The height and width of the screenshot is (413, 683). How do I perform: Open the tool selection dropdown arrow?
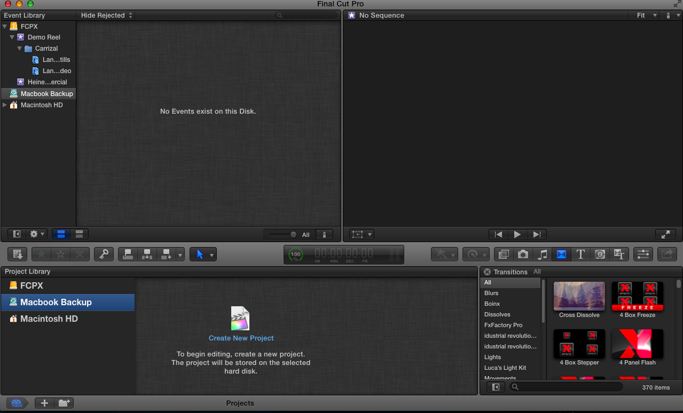point(212,255)
